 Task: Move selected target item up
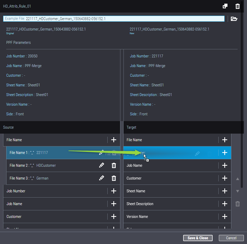tap(237, 179)
